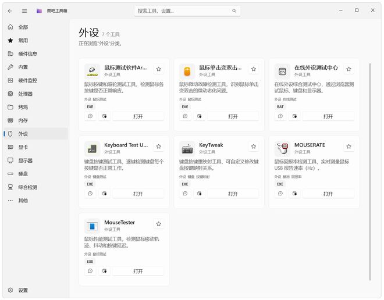Click the MouseTester blue app thumbnail
Screen dimensions: 384x300
pyautogui.click(x=92, y=226)
